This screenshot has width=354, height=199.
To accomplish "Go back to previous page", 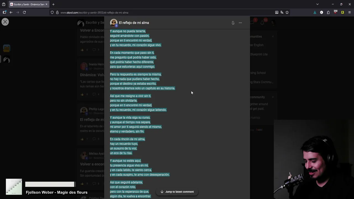I will pos(11,12).
